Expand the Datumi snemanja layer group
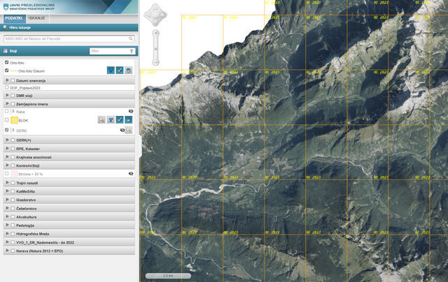 (7, 80)
